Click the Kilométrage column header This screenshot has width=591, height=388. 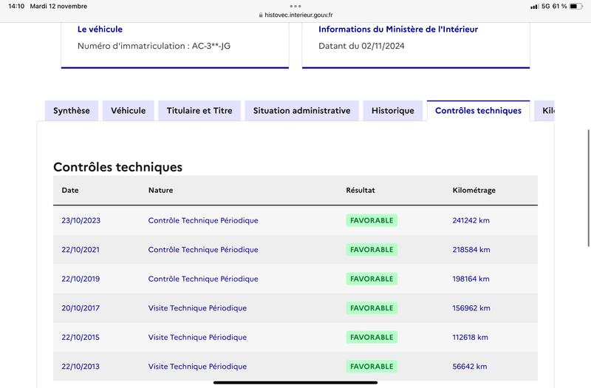[474, 190]
